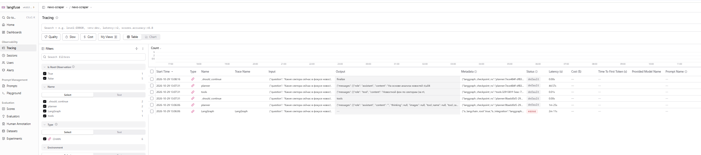Open the filters more-options menu
The image size is (701, 155).
tap(143, 49)
